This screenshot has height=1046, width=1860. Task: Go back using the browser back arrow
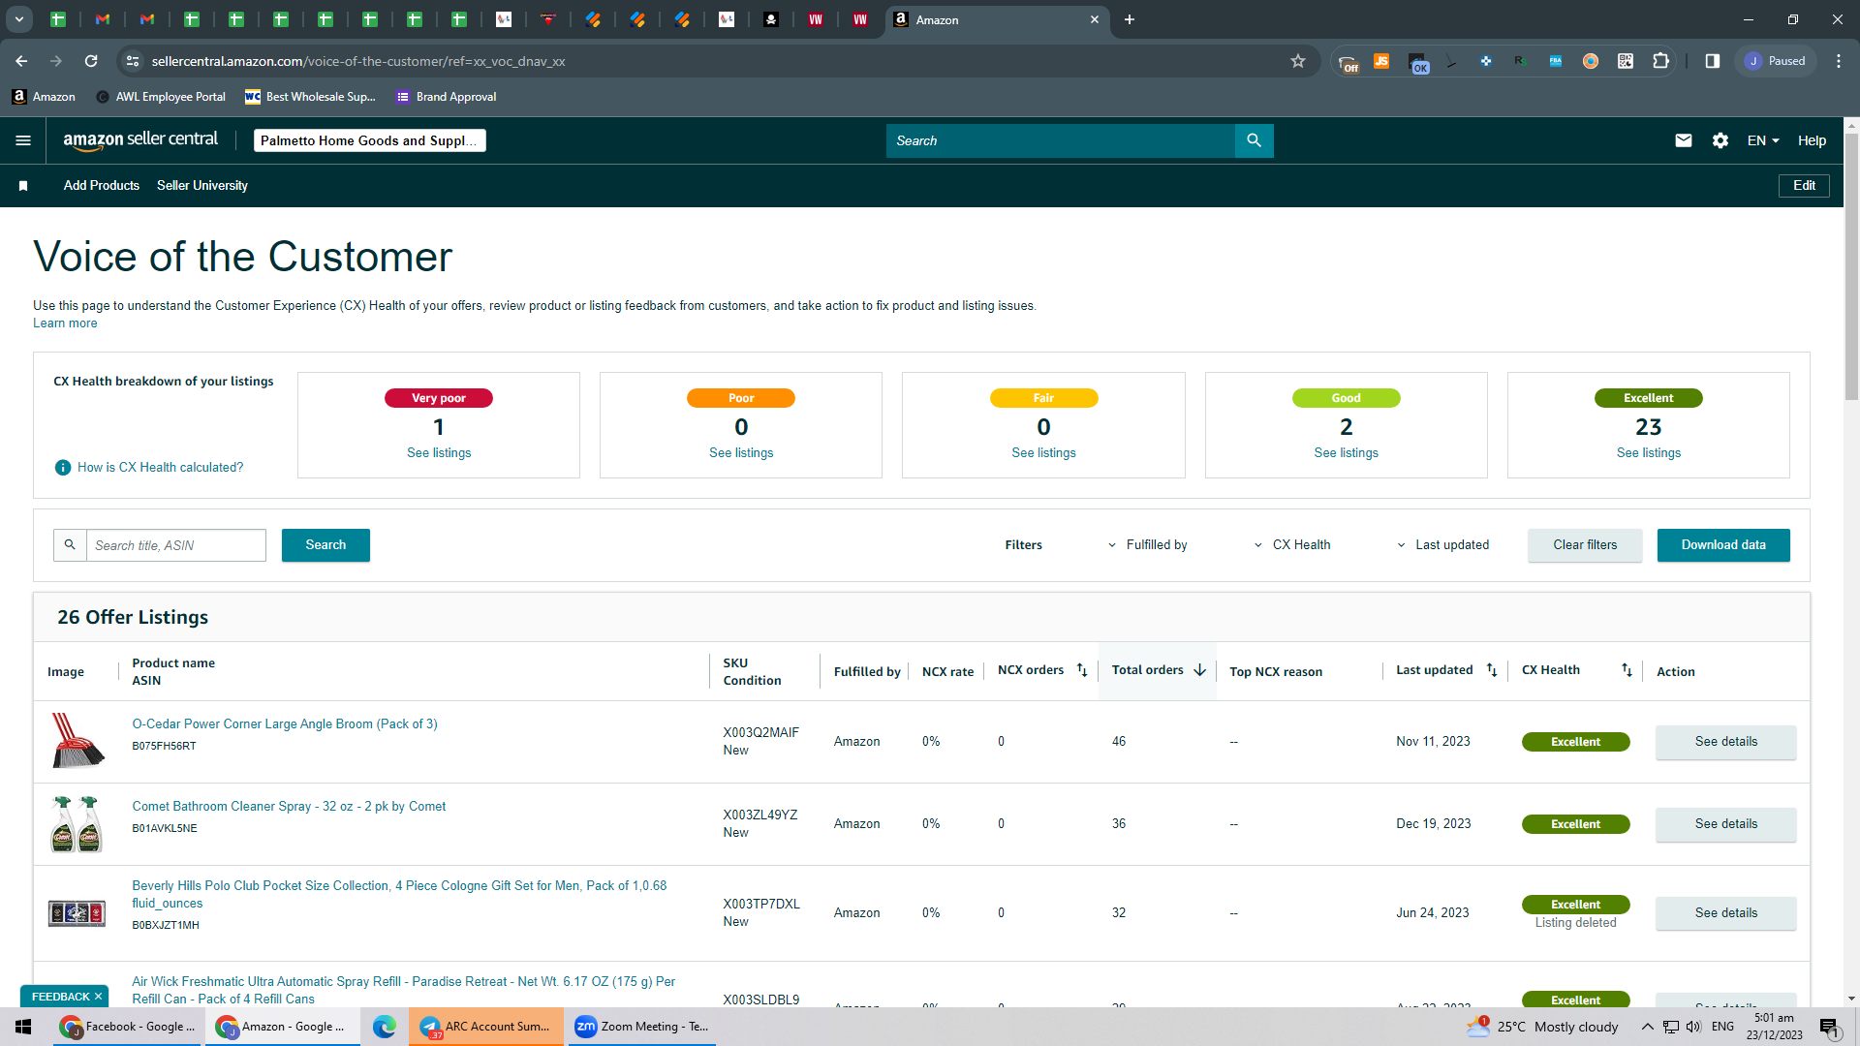pyautogui.click(x=21, y=61)
